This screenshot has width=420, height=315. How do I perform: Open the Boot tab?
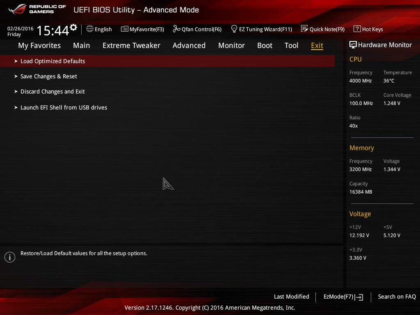[x=265, y=46]
